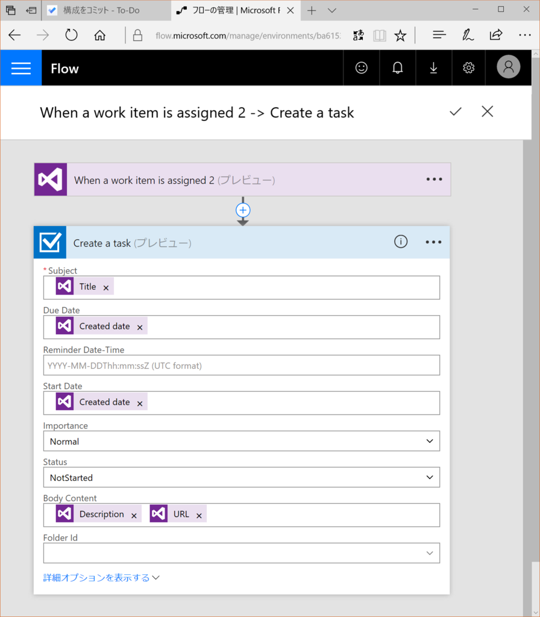Expand 詳細オプションを表示する advanced options

[x=101, y=578]
